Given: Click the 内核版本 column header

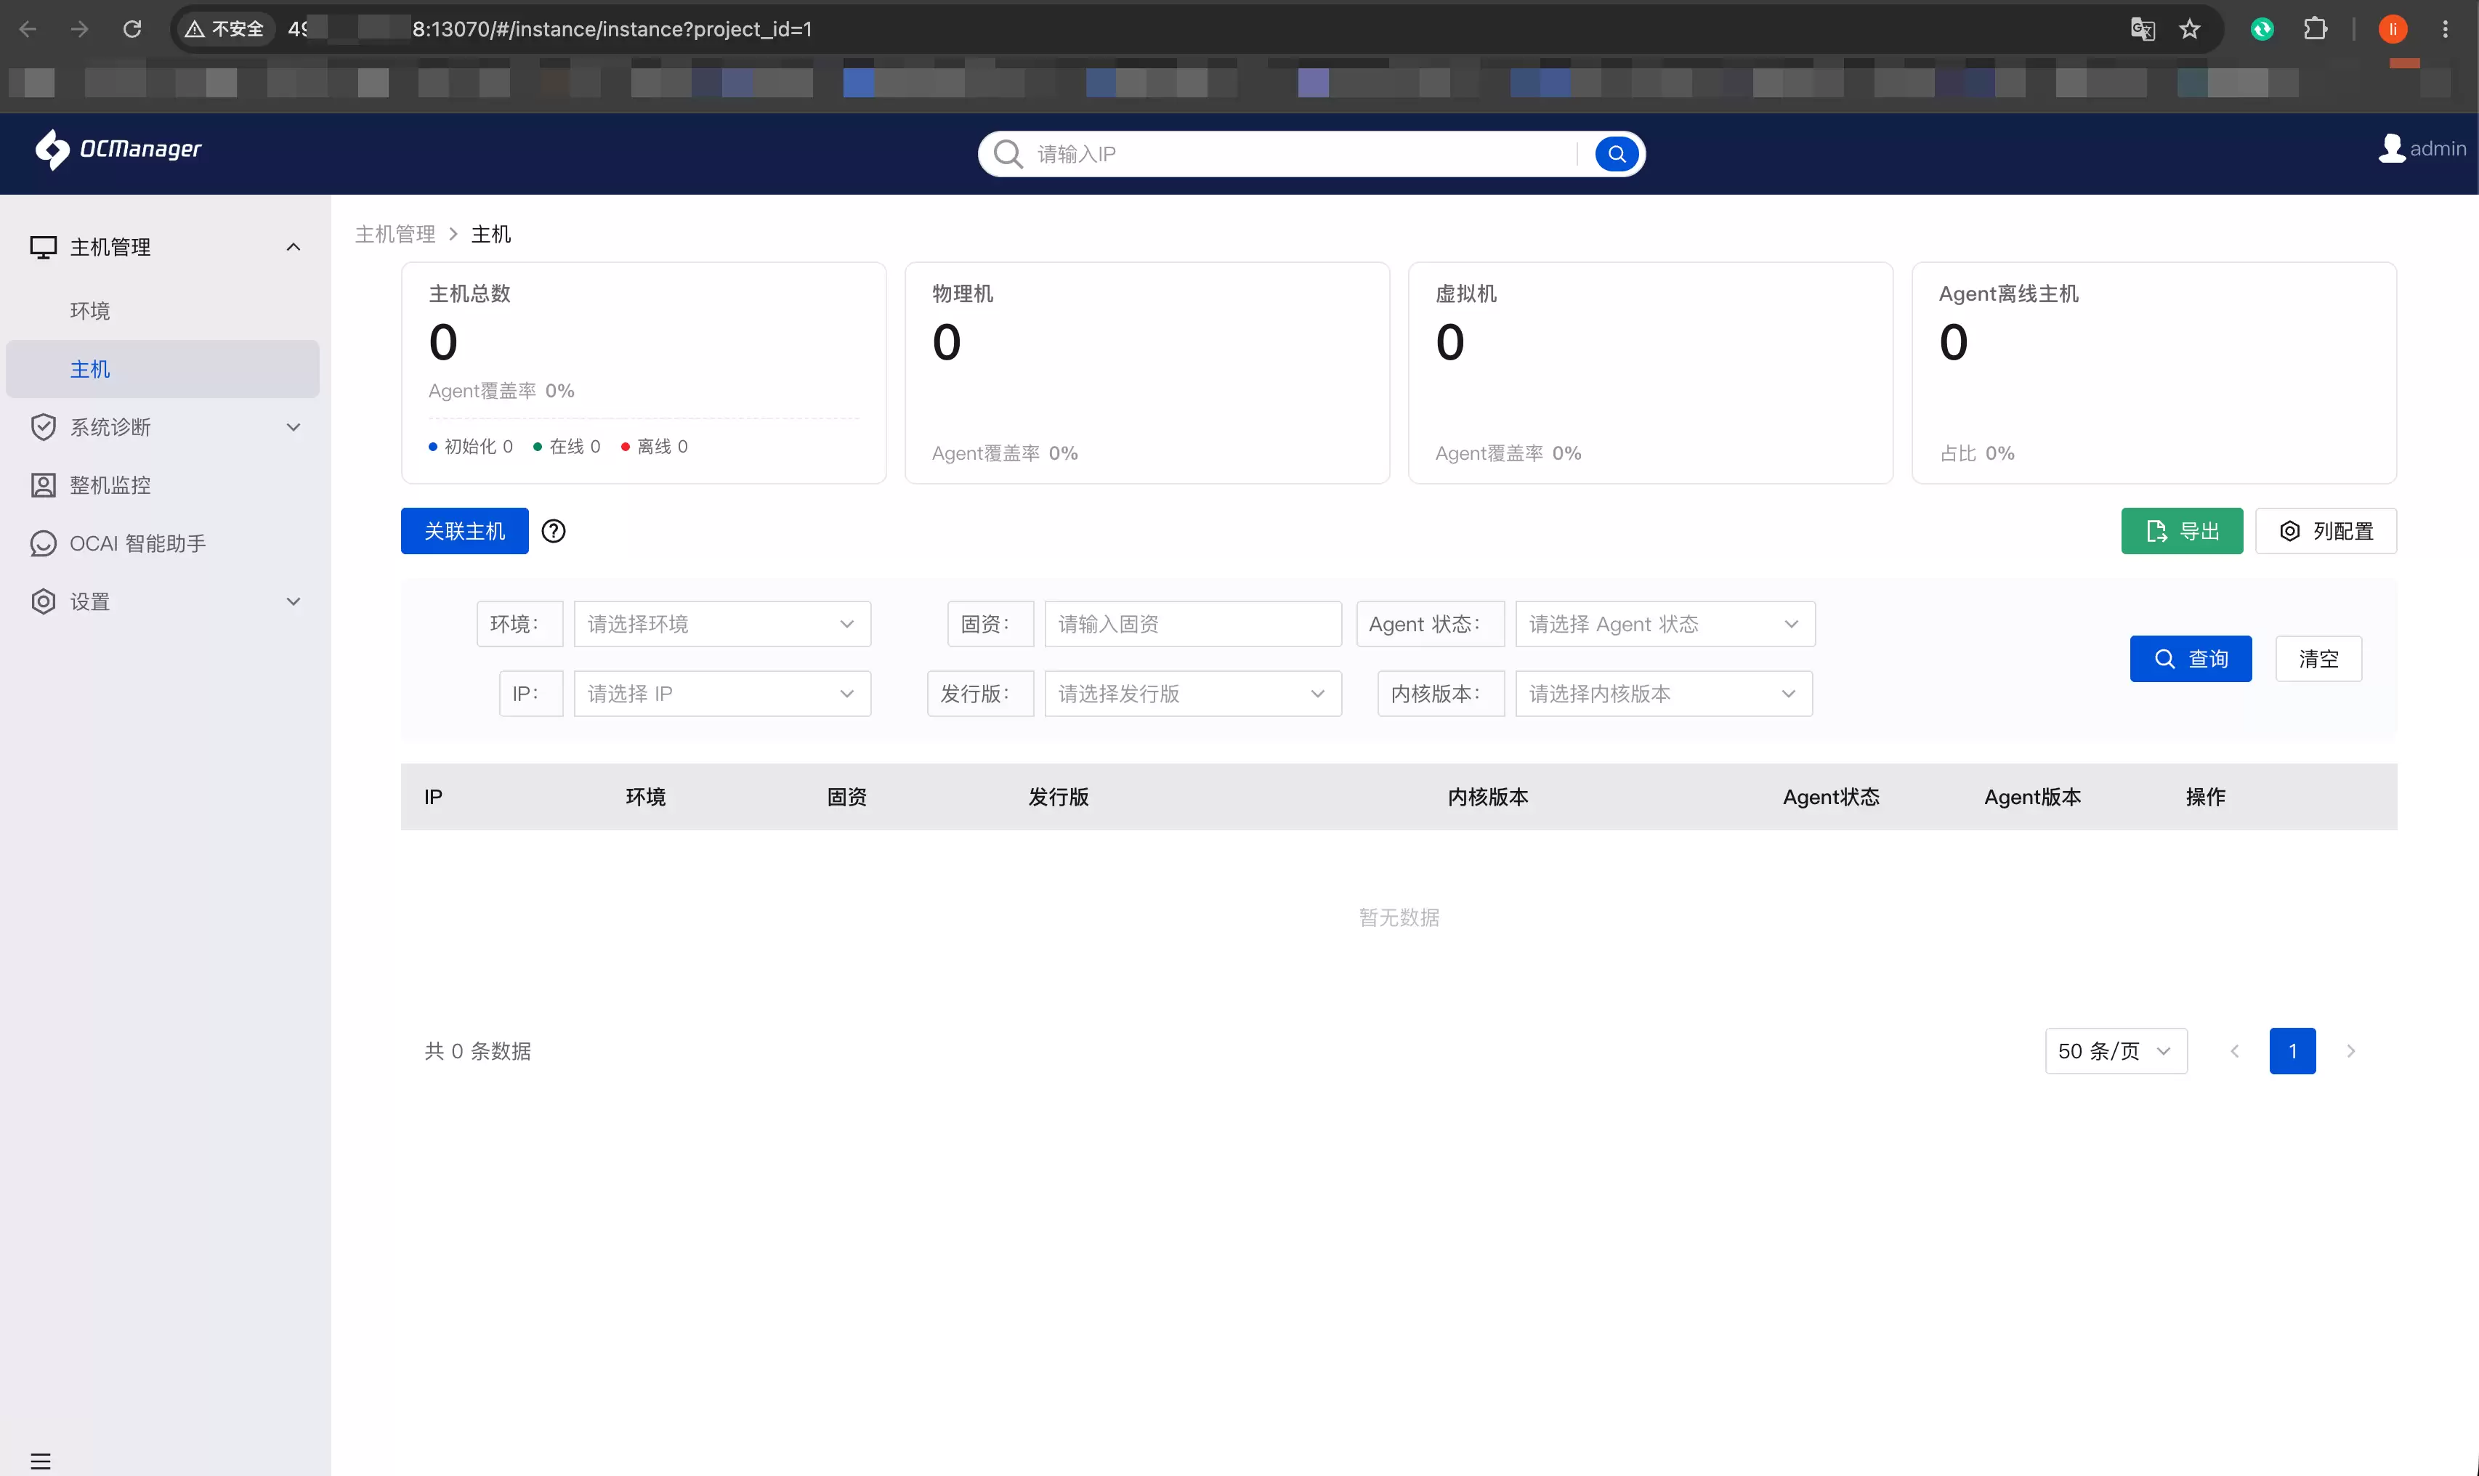Looking at the screenshot, I should tap(1487, 797).
